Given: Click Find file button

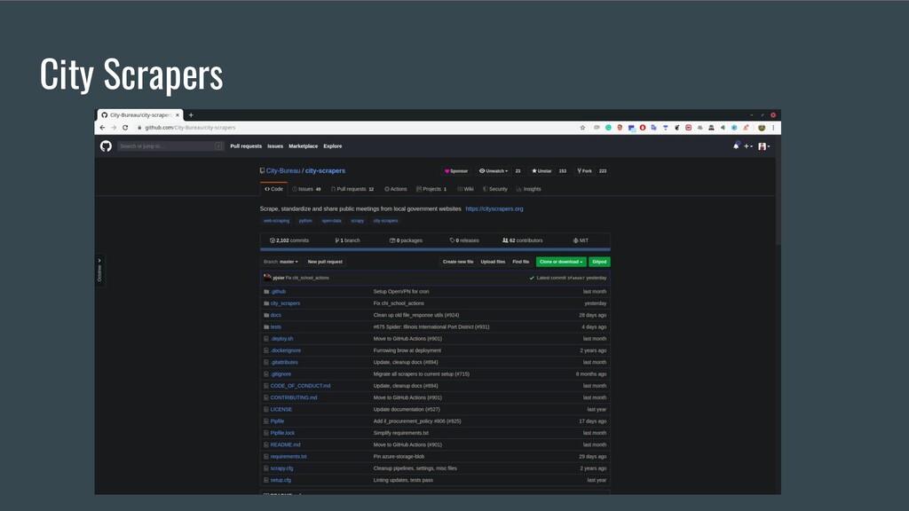Looking at the screenshot, I should pos(520,262).
